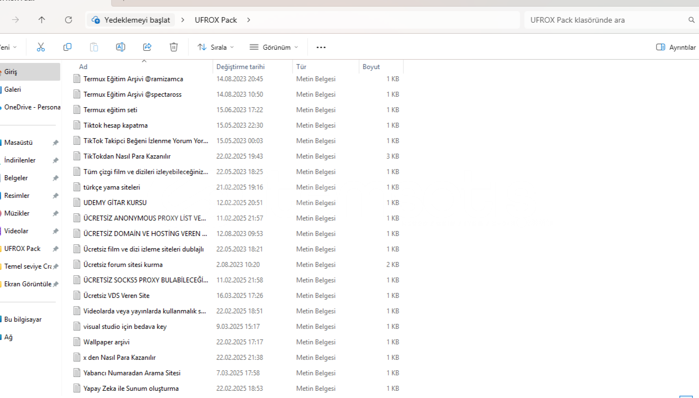Open the Sırala sort dropdown
The image size is (699, 398).
pos(215,48)
